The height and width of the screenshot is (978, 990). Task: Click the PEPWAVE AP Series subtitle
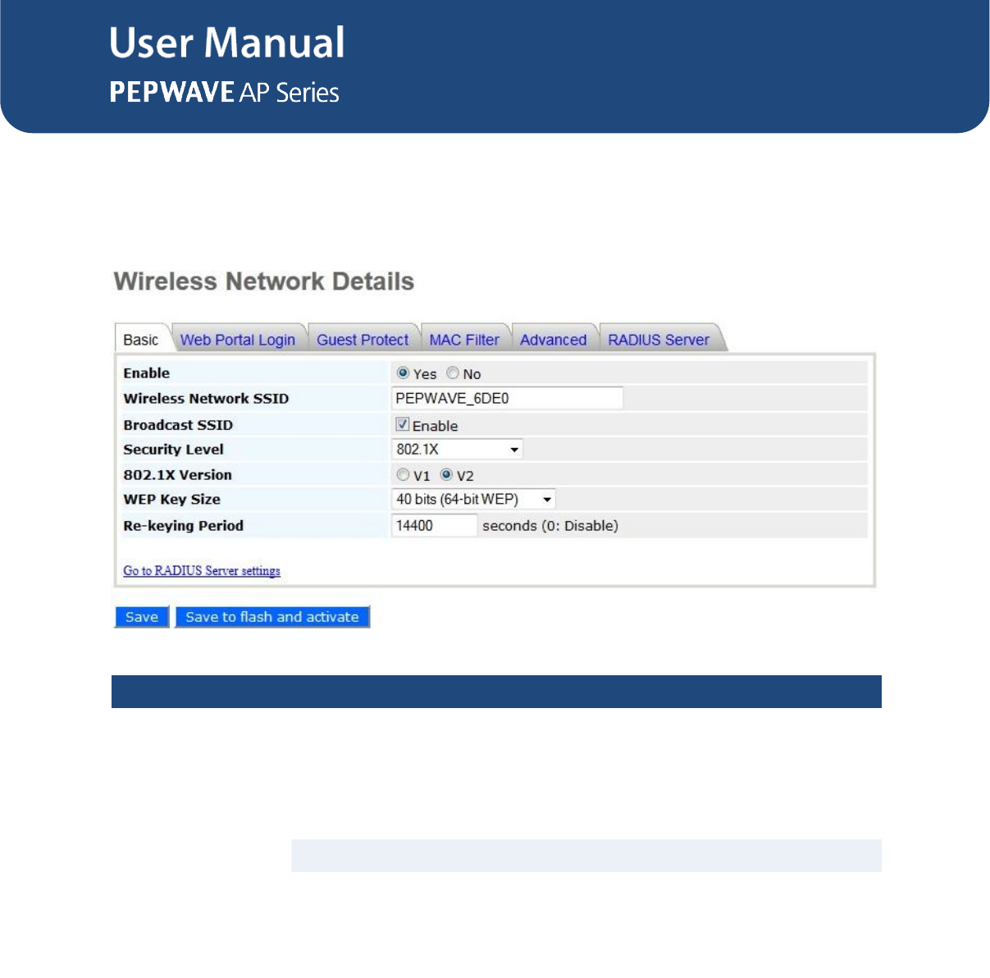pos(225,92)
